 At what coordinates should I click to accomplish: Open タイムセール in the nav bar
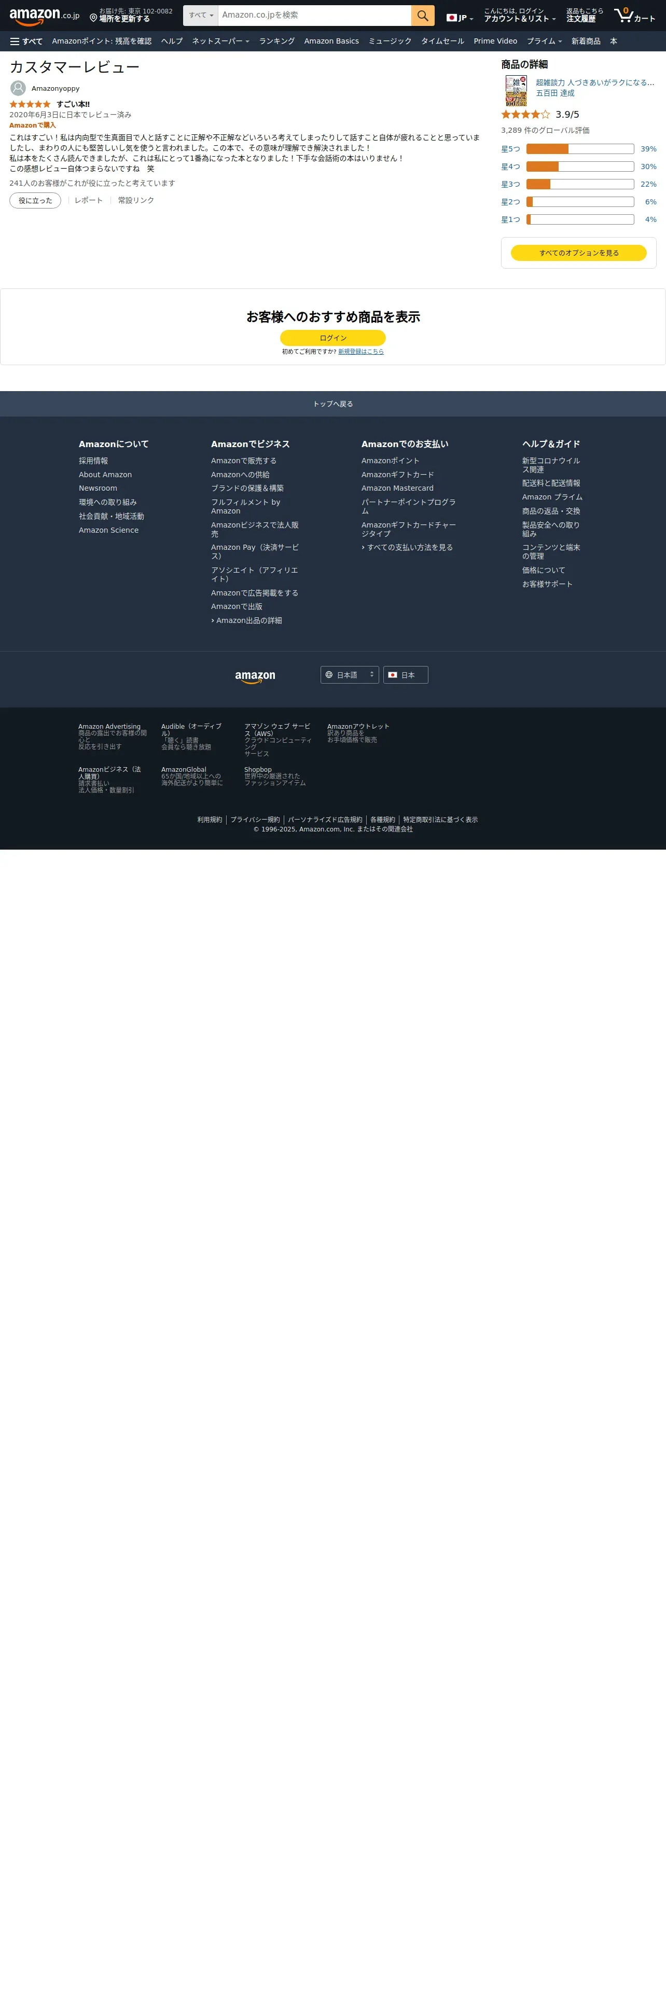point(443,41)
